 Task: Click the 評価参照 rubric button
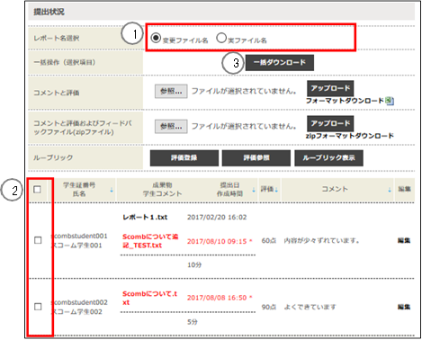256,158
